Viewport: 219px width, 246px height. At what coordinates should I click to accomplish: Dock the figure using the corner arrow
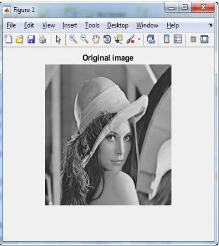pyautogui.click(x=210, y=25)
